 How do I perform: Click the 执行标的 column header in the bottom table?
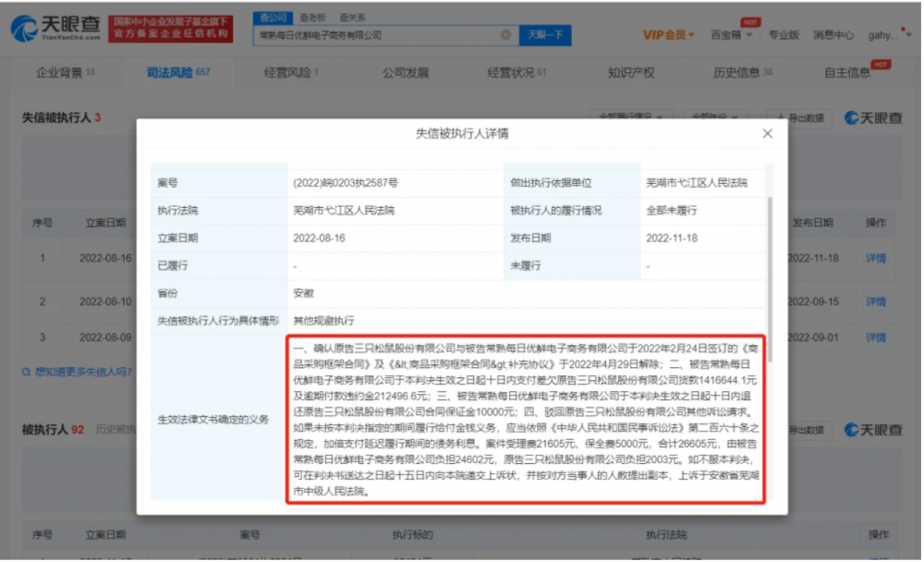click(412, 535)
